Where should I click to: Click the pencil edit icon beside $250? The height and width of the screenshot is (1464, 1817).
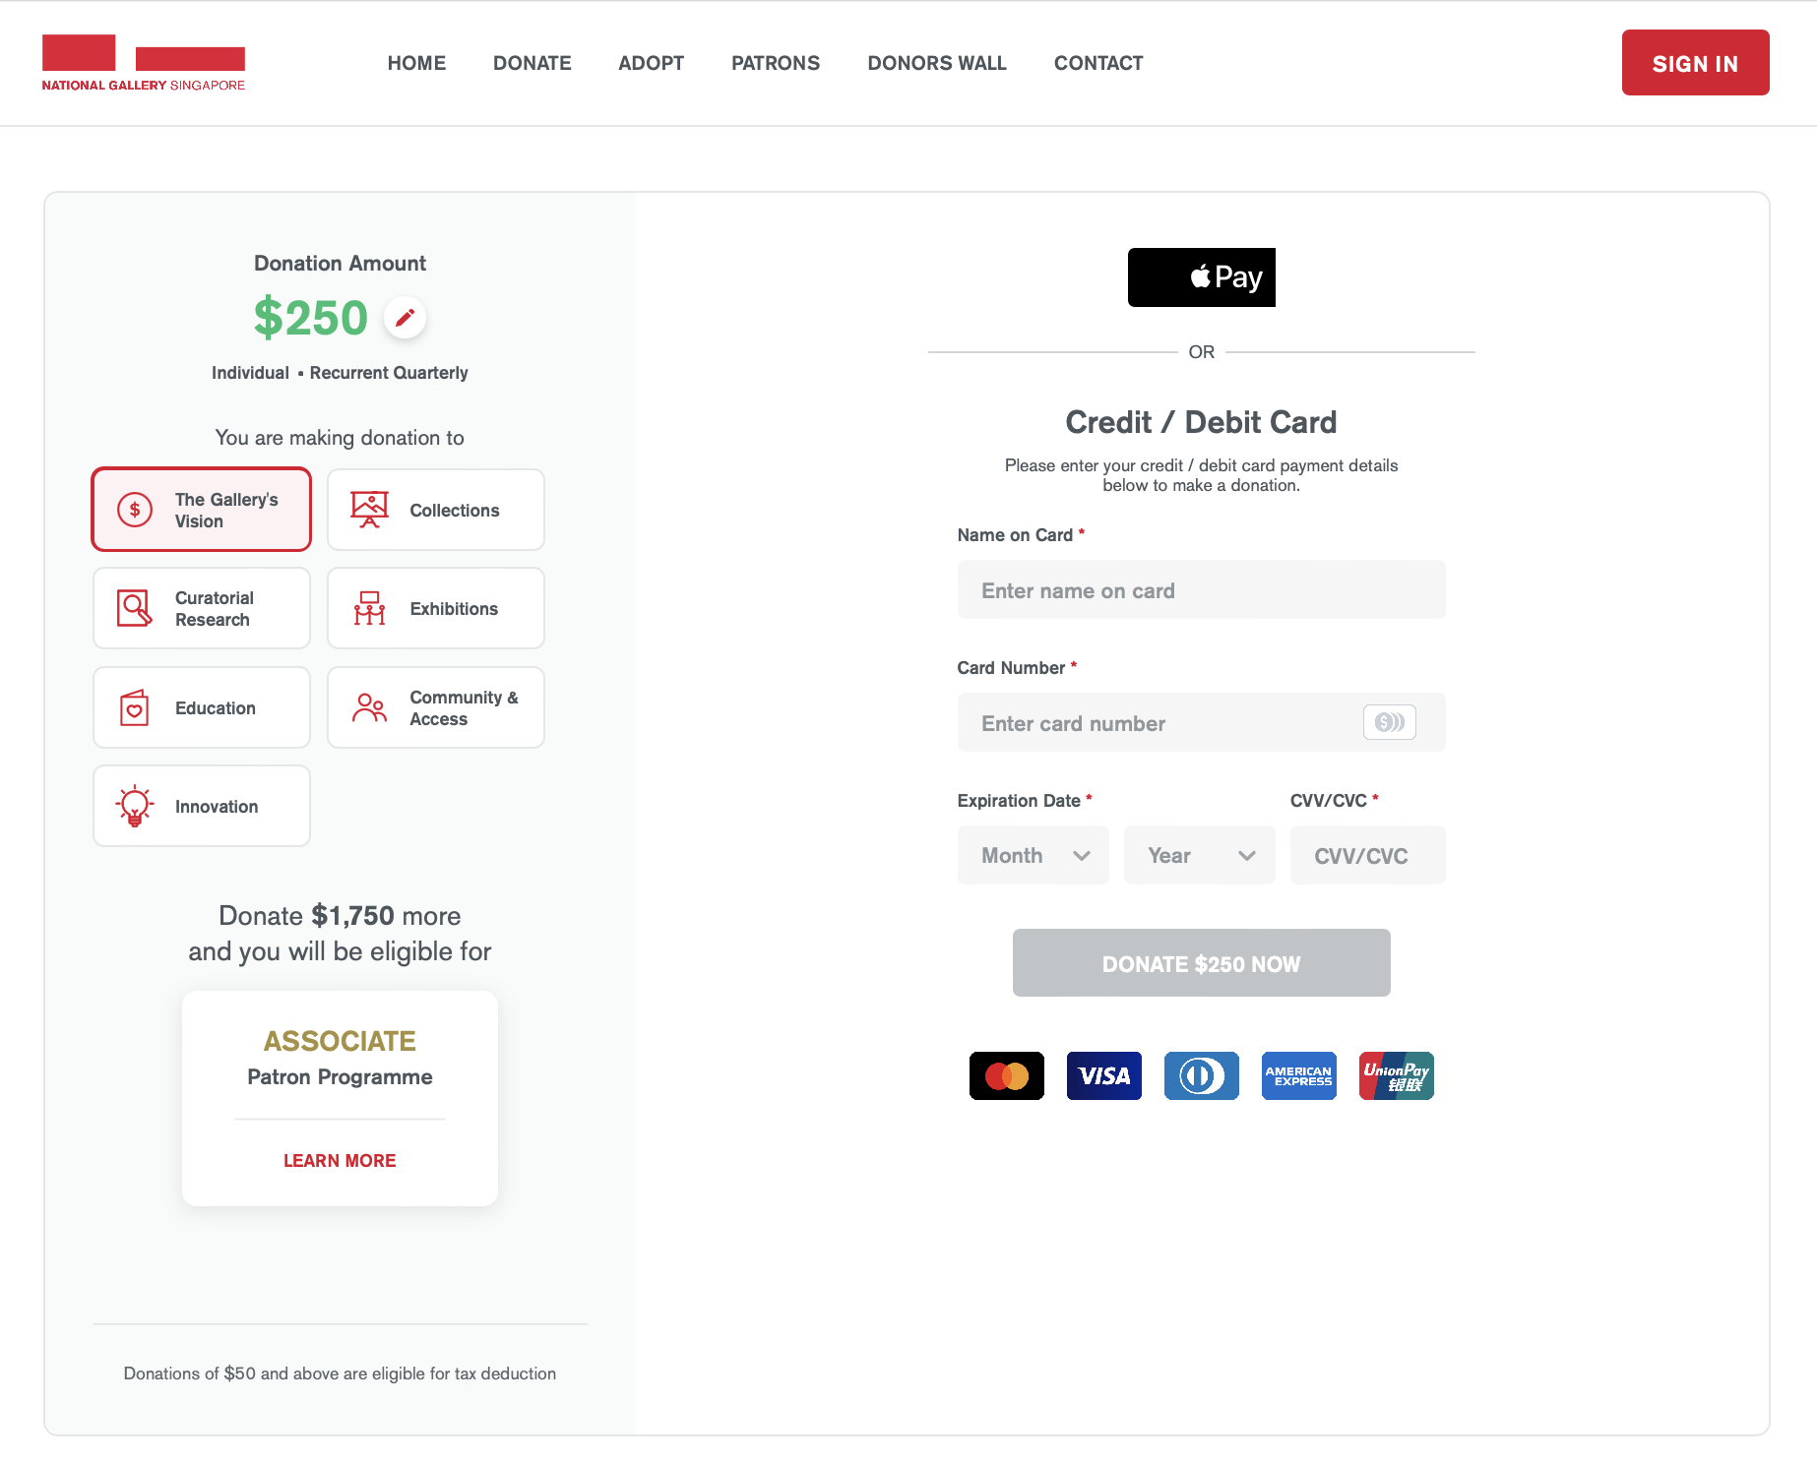click(405, 318)
